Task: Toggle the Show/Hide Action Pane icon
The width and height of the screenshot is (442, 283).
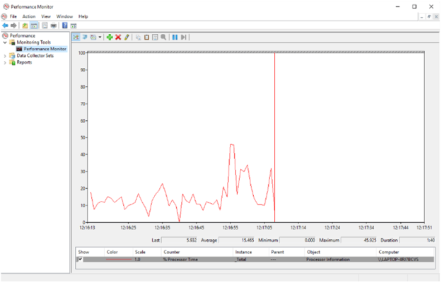Action: 74,26
